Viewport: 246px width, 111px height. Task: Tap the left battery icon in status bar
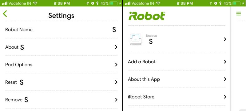(113, 3)
